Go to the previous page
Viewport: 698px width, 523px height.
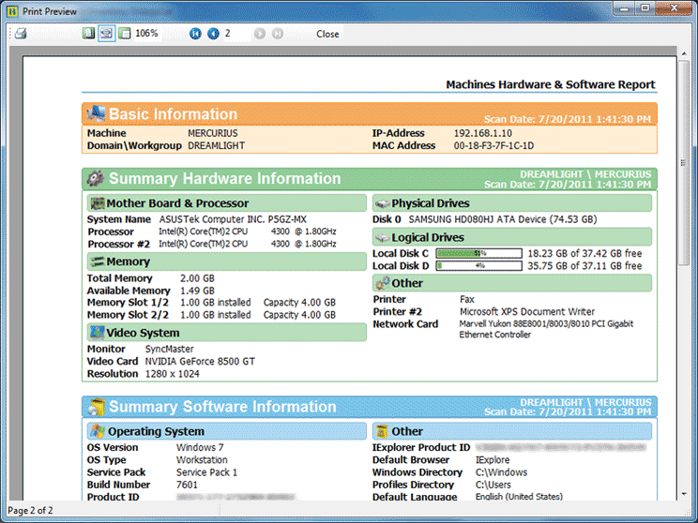(x=213, y=34)
